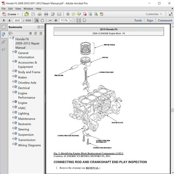Delete selected bookmark trash icon
174x174 pixels.
30,33
